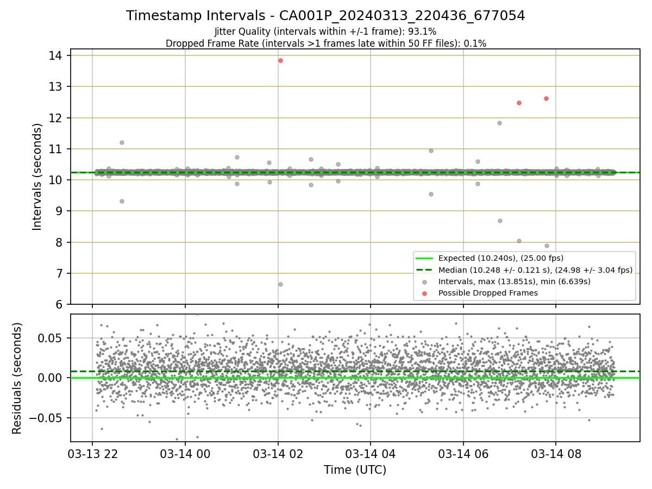Click the 'Residuals (seconds)' y-axis label
Viewport: 652px width, 489px height.
click(17, 378)
